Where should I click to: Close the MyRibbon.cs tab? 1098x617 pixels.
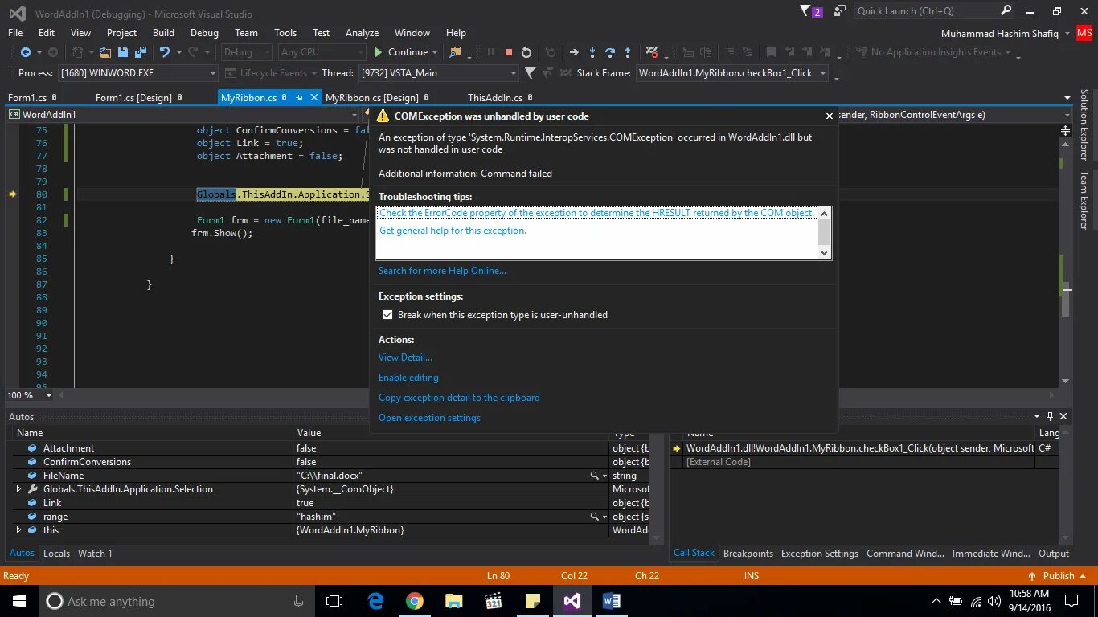click(x=313, y=97)
